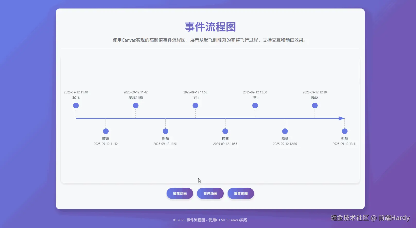Click the upper timestamp 2025-09-12 12:30

(315, 92)
